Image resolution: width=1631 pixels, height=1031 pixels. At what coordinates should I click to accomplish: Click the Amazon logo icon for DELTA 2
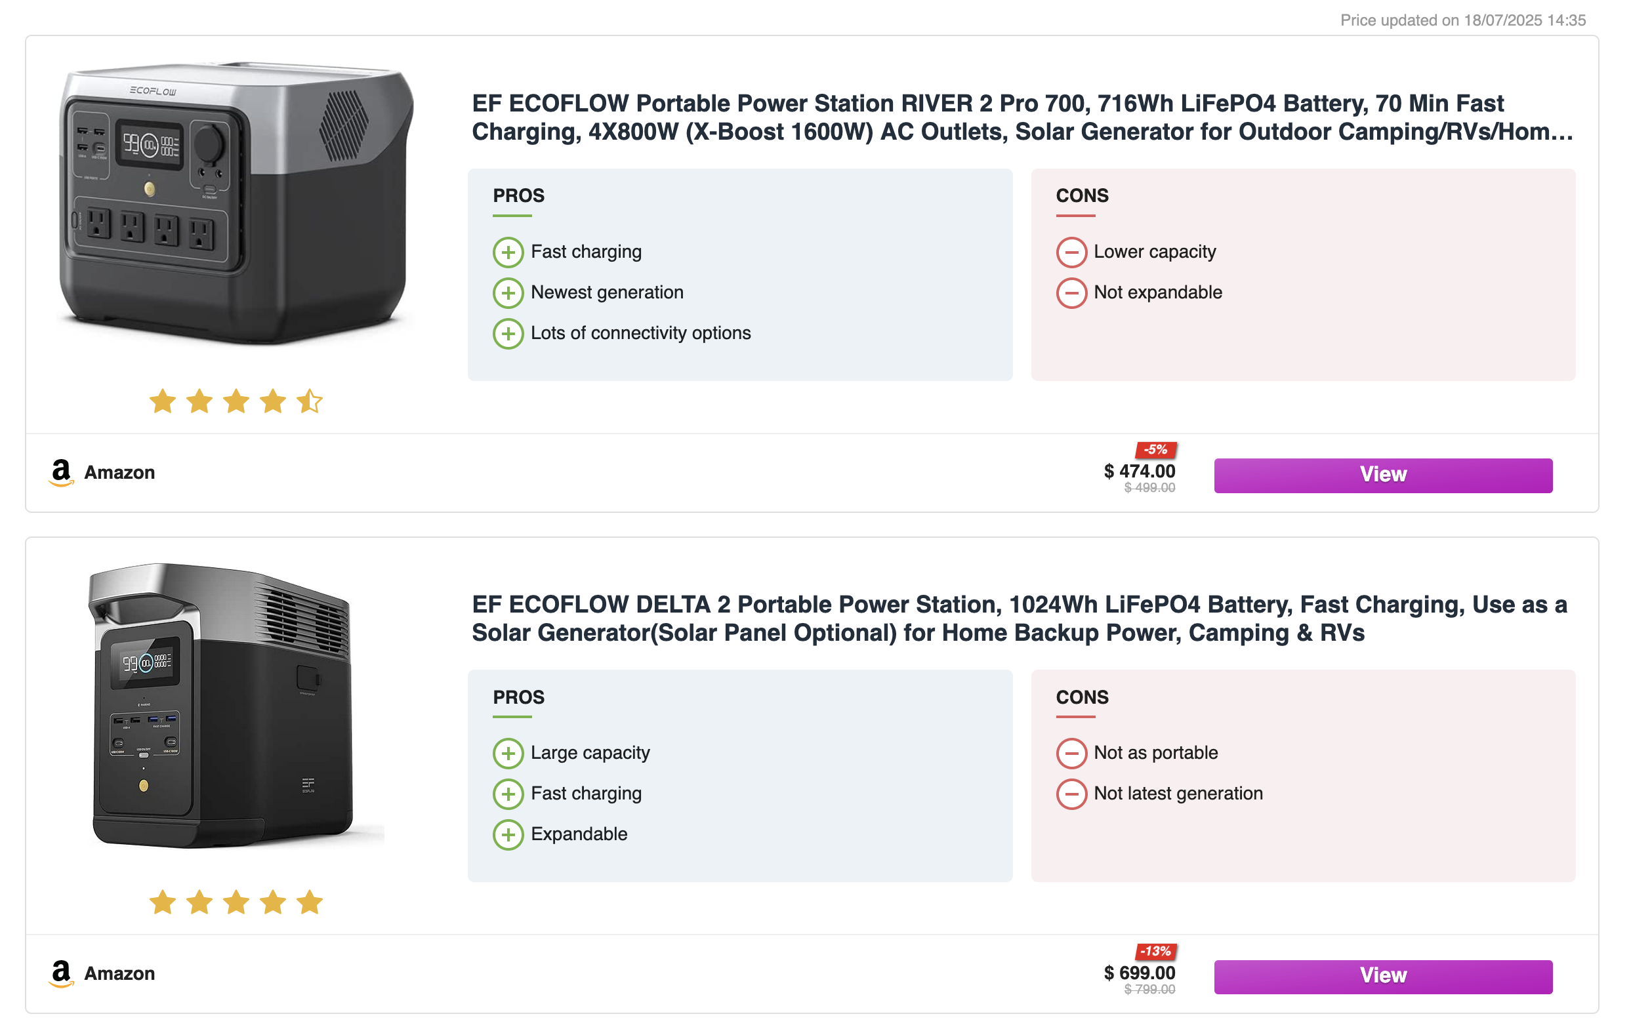pos(61,974)
